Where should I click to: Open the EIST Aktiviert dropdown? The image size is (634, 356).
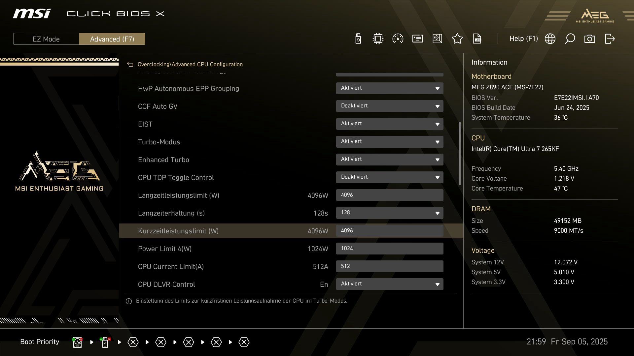389,124
